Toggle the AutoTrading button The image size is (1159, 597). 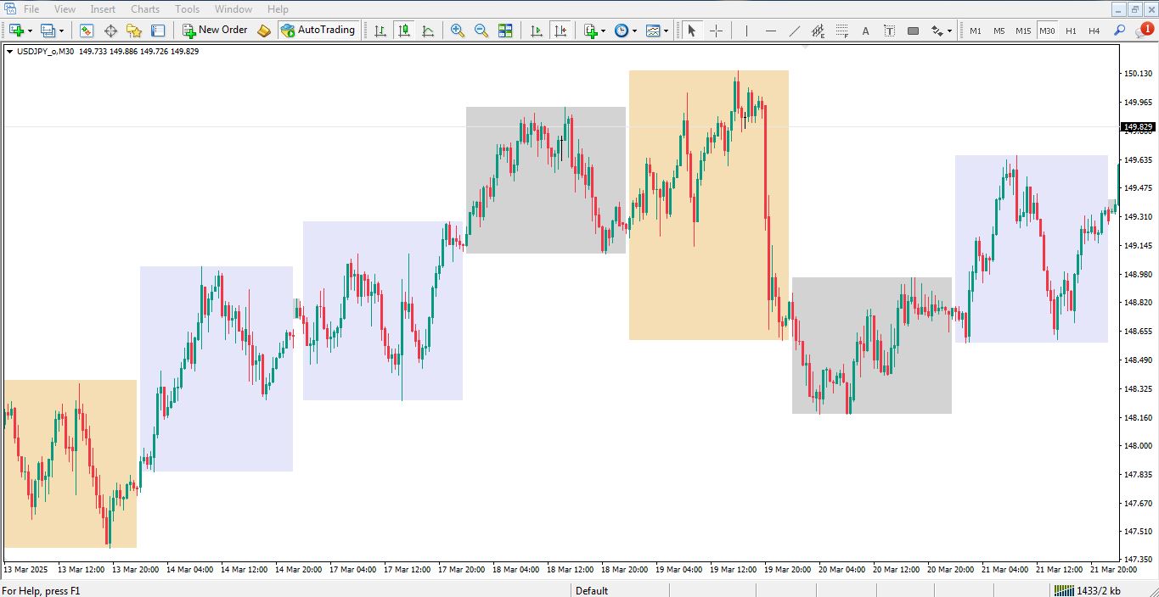(x=318, y=31)
